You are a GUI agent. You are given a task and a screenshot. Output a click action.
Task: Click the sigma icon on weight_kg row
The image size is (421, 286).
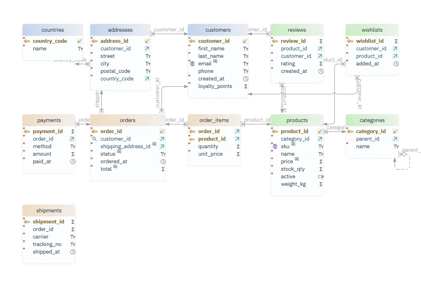coord(321,184)
